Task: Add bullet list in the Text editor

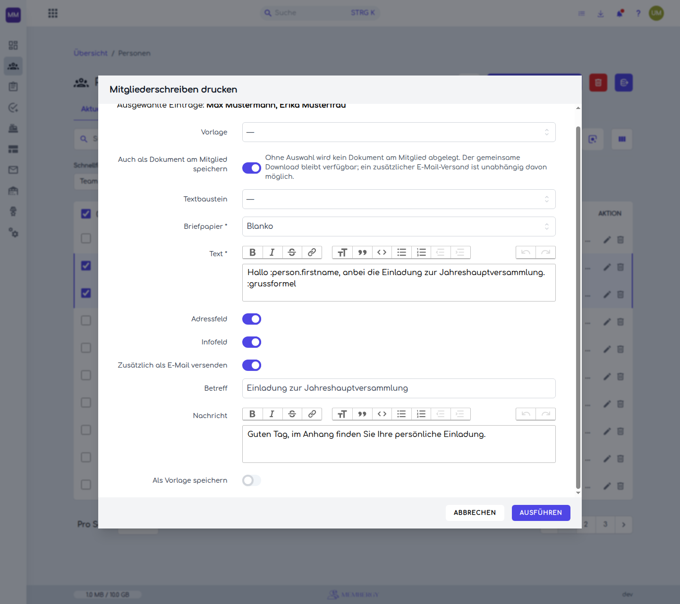Action: (402, 252)
